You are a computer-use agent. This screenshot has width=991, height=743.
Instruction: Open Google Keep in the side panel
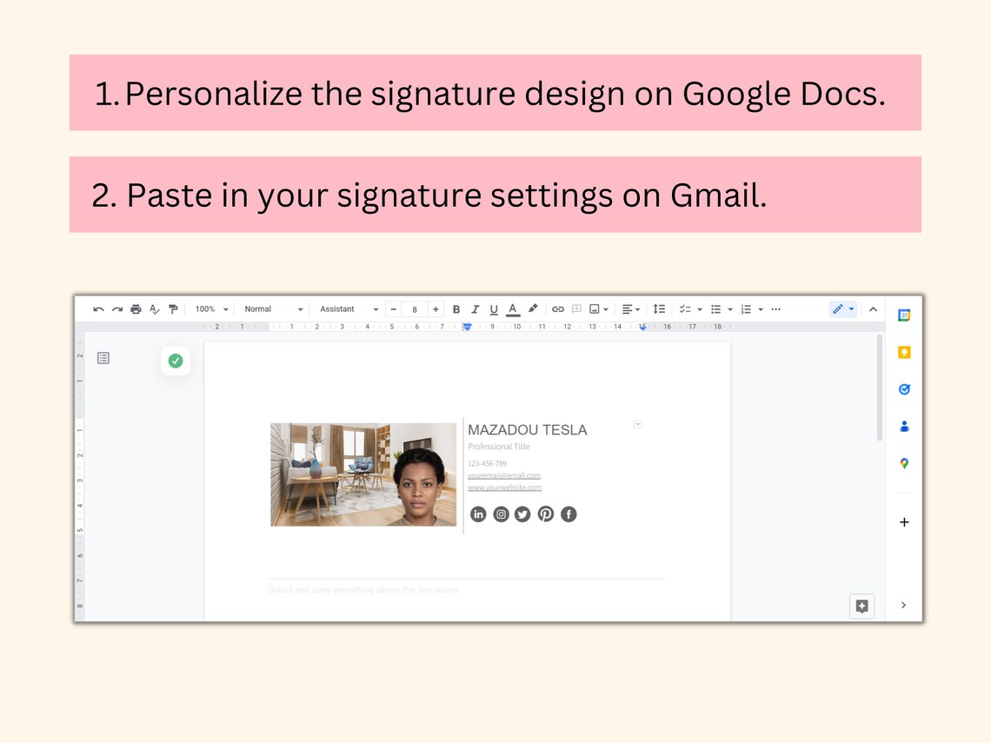[903, 352]
